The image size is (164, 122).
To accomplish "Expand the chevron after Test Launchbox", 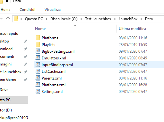I will pos(115,19).
